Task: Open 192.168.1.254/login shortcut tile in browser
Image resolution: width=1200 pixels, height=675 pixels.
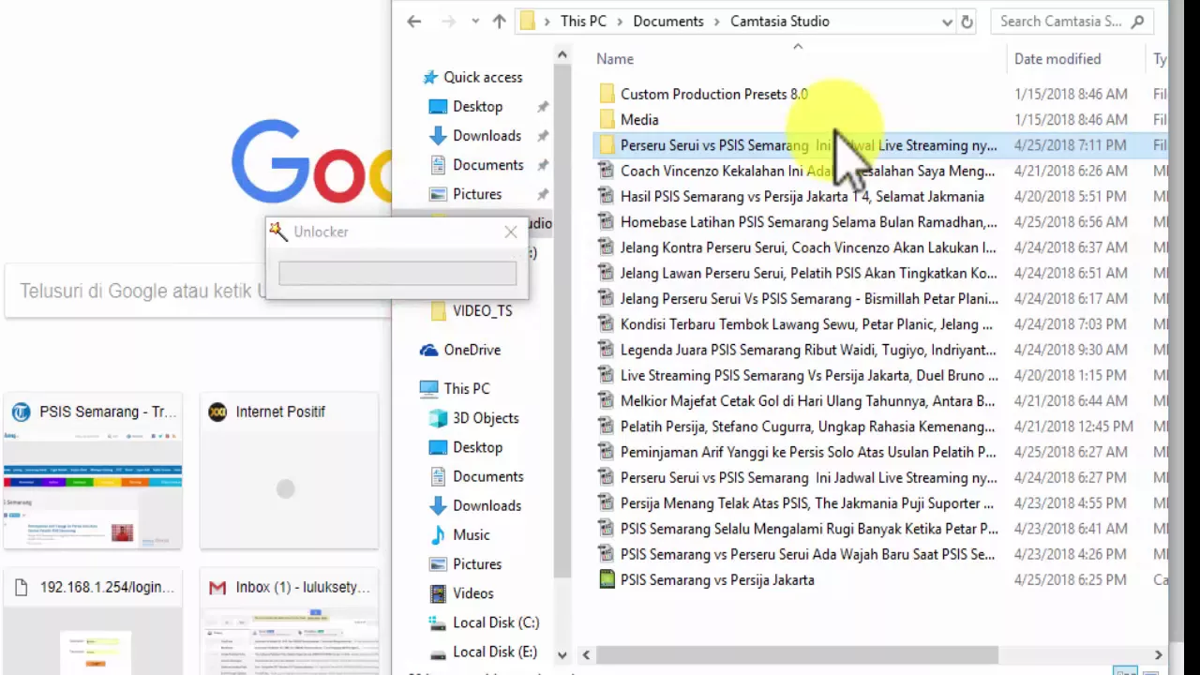Action: [x=93, y=622]
